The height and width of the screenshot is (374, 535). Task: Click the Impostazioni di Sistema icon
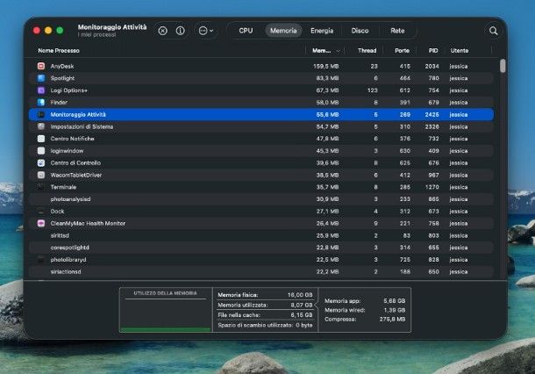point(41,126)
